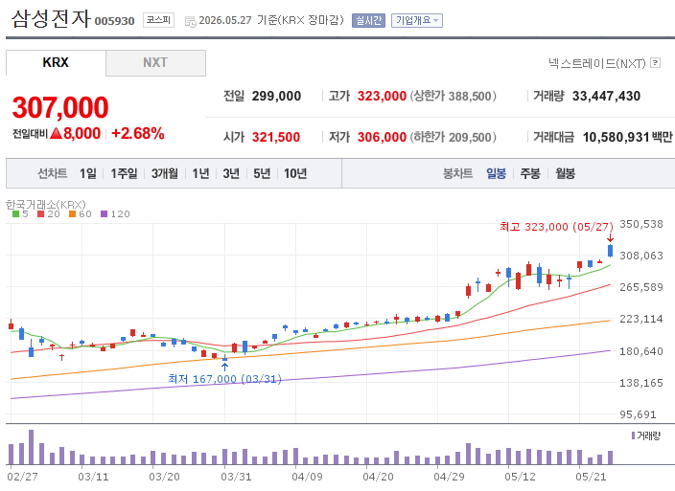Click the stock code 005930

[114, 21]
